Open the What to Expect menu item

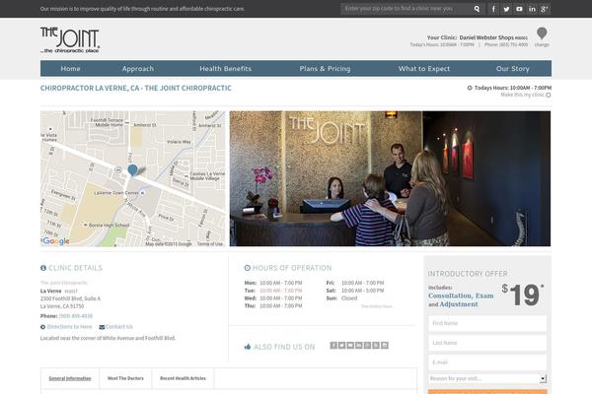(424, 69)
